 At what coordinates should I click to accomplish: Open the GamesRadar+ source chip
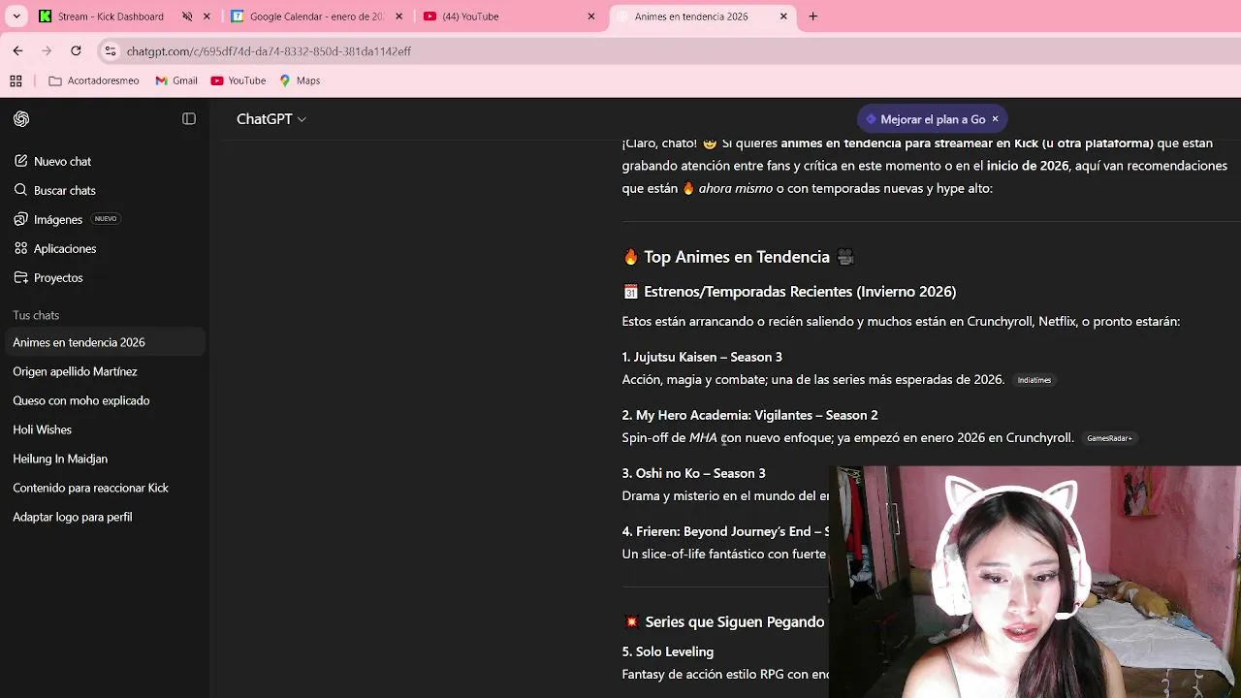tap(1109, 438)
